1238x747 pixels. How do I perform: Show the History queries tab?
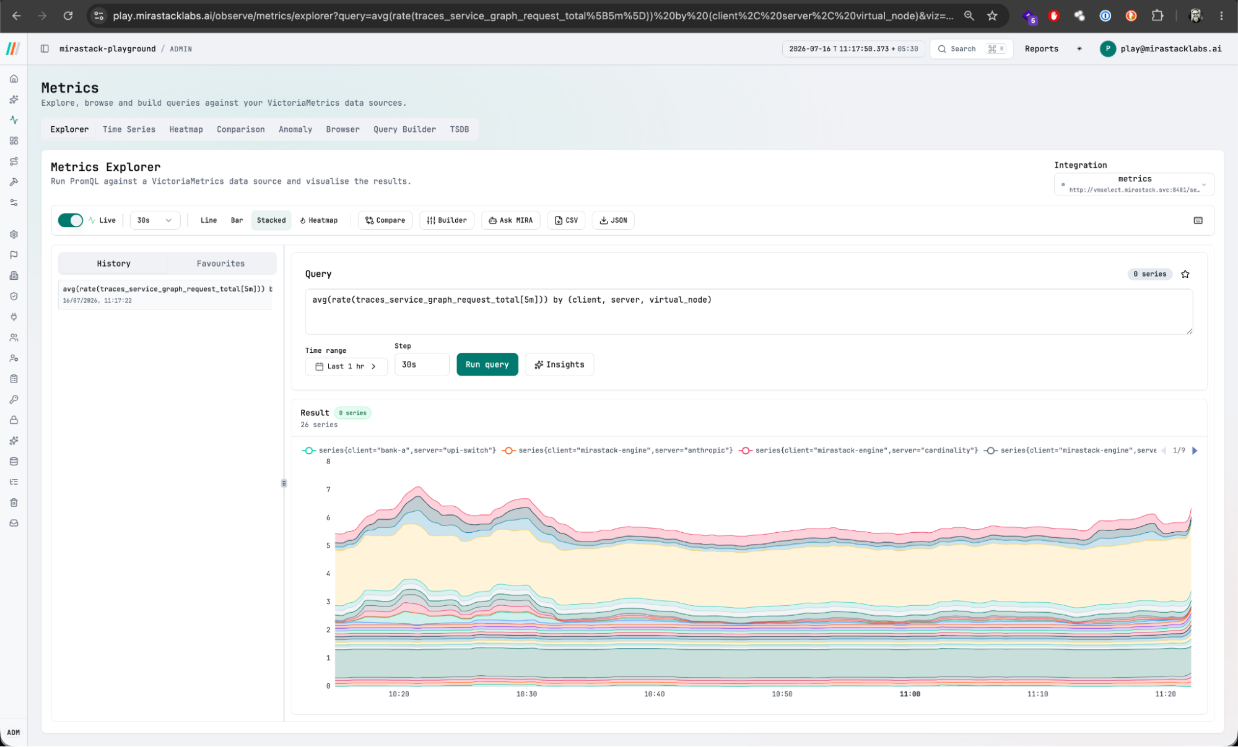tap(113, 264)
